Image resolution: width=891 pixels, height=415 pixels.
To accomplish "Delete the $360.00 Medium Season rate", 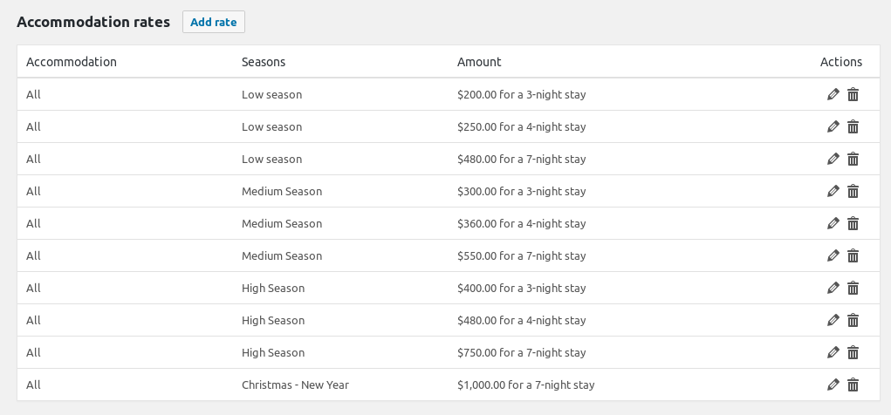I will [x=853, y=223].
